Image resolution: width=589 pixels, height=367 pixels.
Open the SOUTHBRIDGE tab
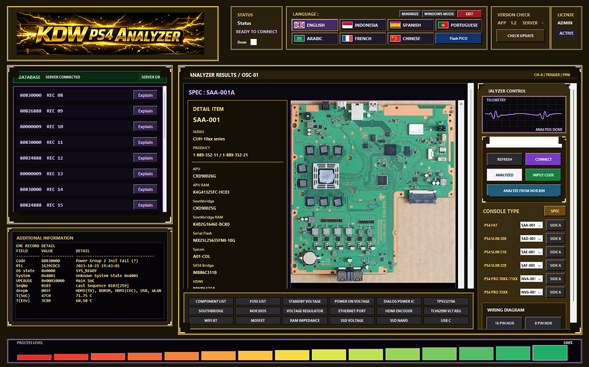211,311
